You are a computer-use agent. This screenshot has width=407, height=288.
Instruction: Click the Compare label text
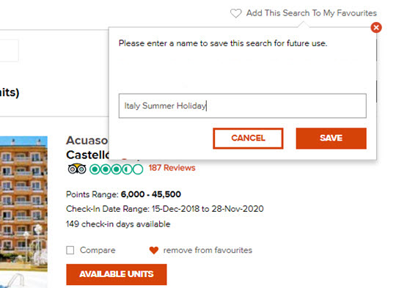click(98, 250)
